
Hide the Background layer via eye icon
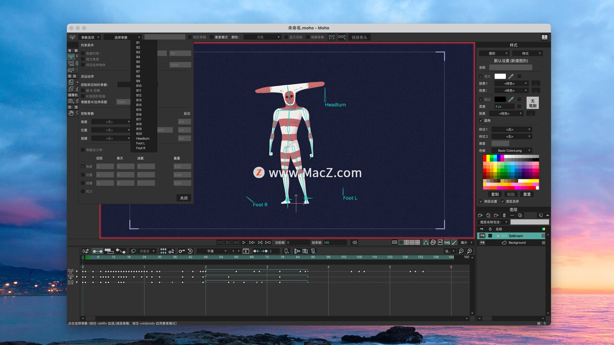[482, 243]
